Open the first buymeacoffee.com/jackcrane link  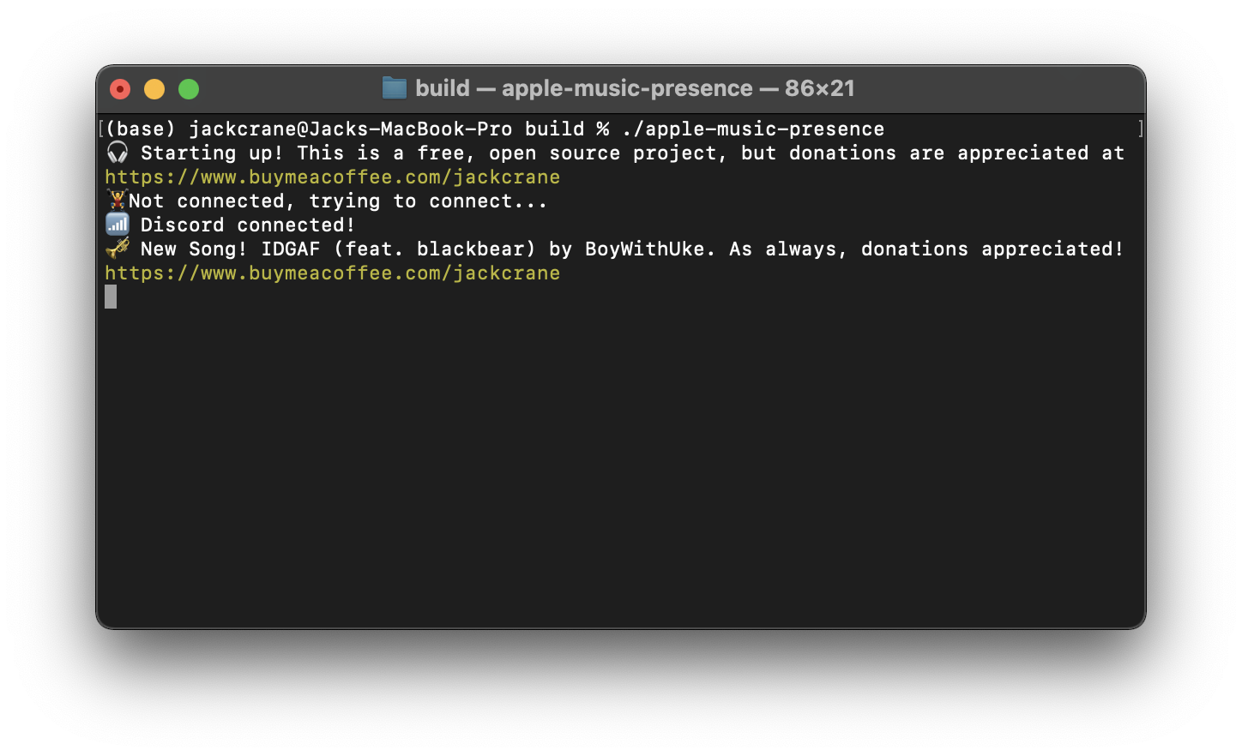click(x=332, y=177)
